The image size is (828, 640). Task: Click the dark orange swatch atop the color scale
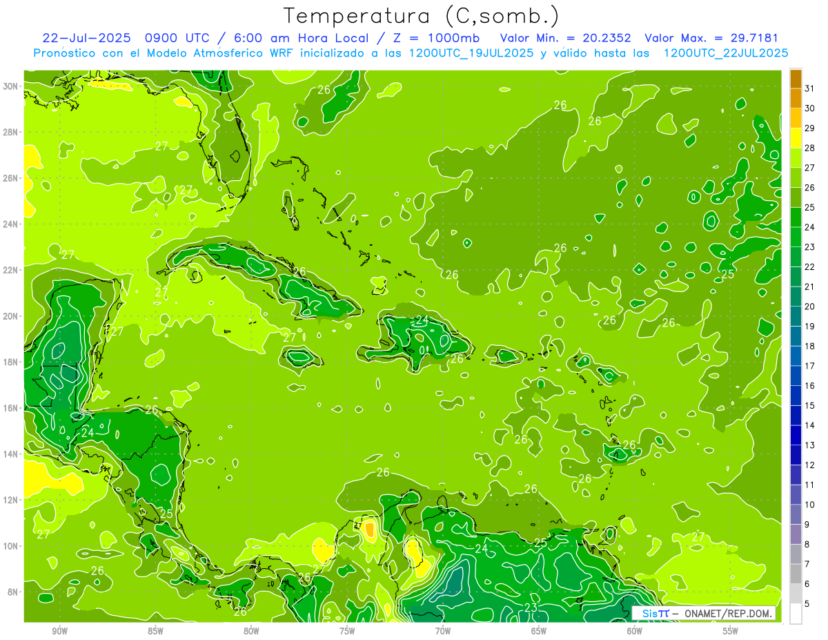coord(796,79)
